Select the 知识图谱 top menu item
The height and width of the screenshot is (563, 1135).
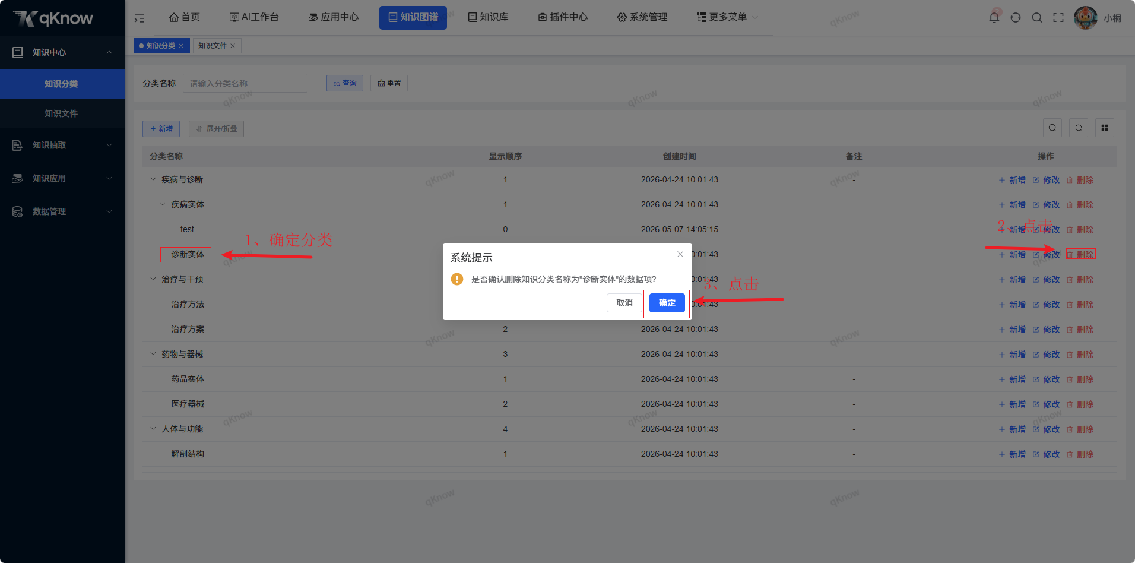point(413,17)
